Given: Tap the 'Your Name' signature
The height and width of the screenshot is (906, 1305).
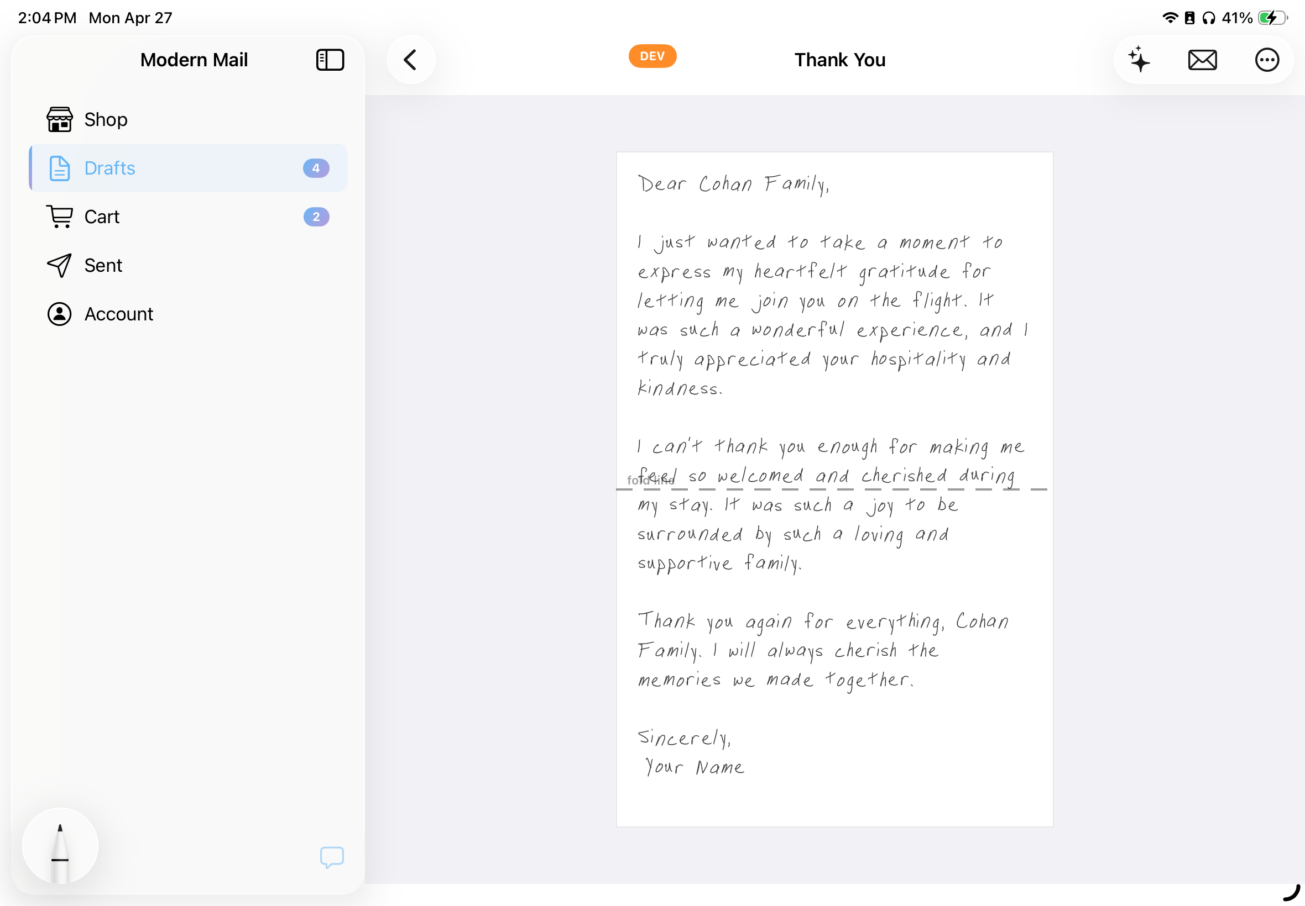Looking at the screenshot, I should (695, 766).
